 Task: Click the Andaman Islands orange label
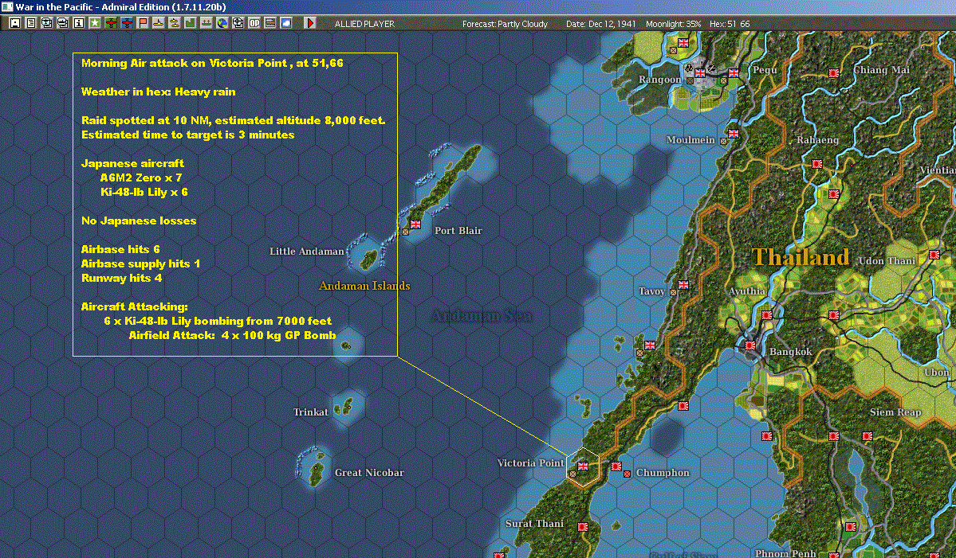tap(364, 286)
